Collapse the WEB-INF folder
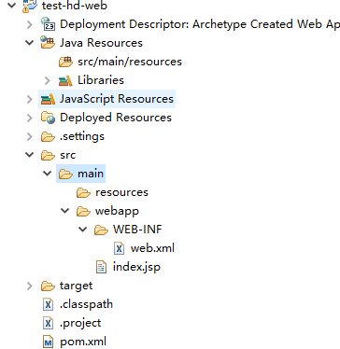 [x=83, y=230]
